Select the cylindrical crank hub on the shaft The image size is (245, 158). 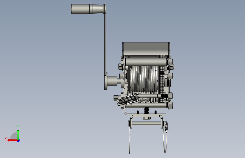pos(112,81)
